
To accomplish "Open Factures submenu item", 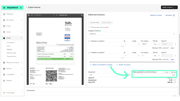I will (9, 50).
